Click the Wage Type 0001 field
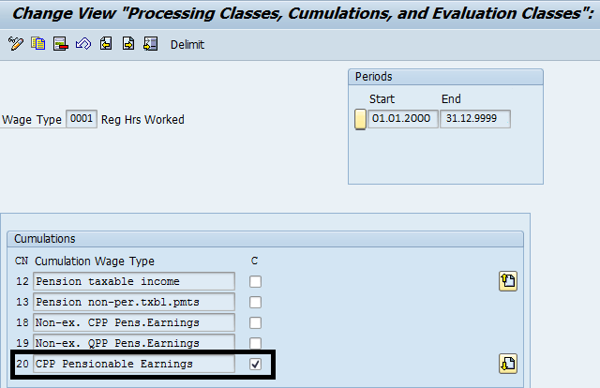This screenshot has height=388, width=600. point(82,119)
